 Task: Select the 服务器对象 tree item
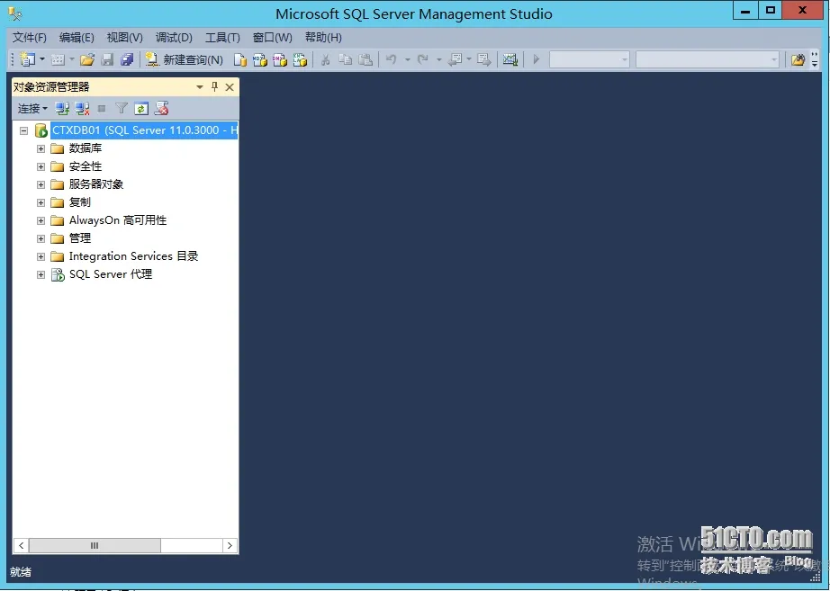(x=96, y=184)
